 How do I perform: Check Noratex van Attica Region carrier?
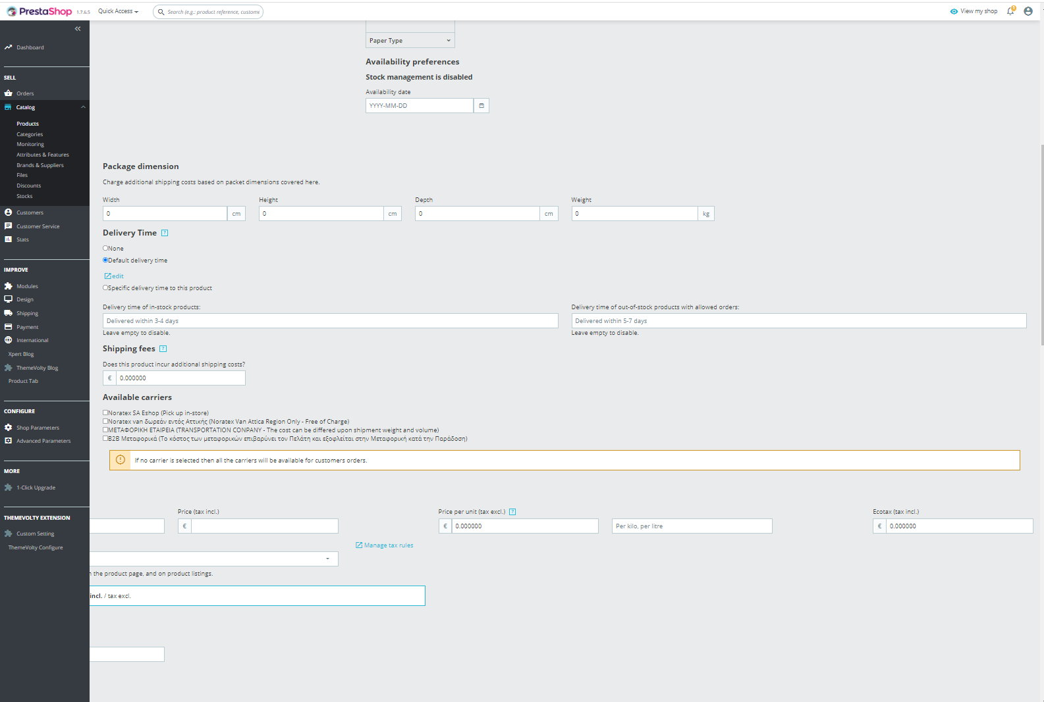pos(105,421)
